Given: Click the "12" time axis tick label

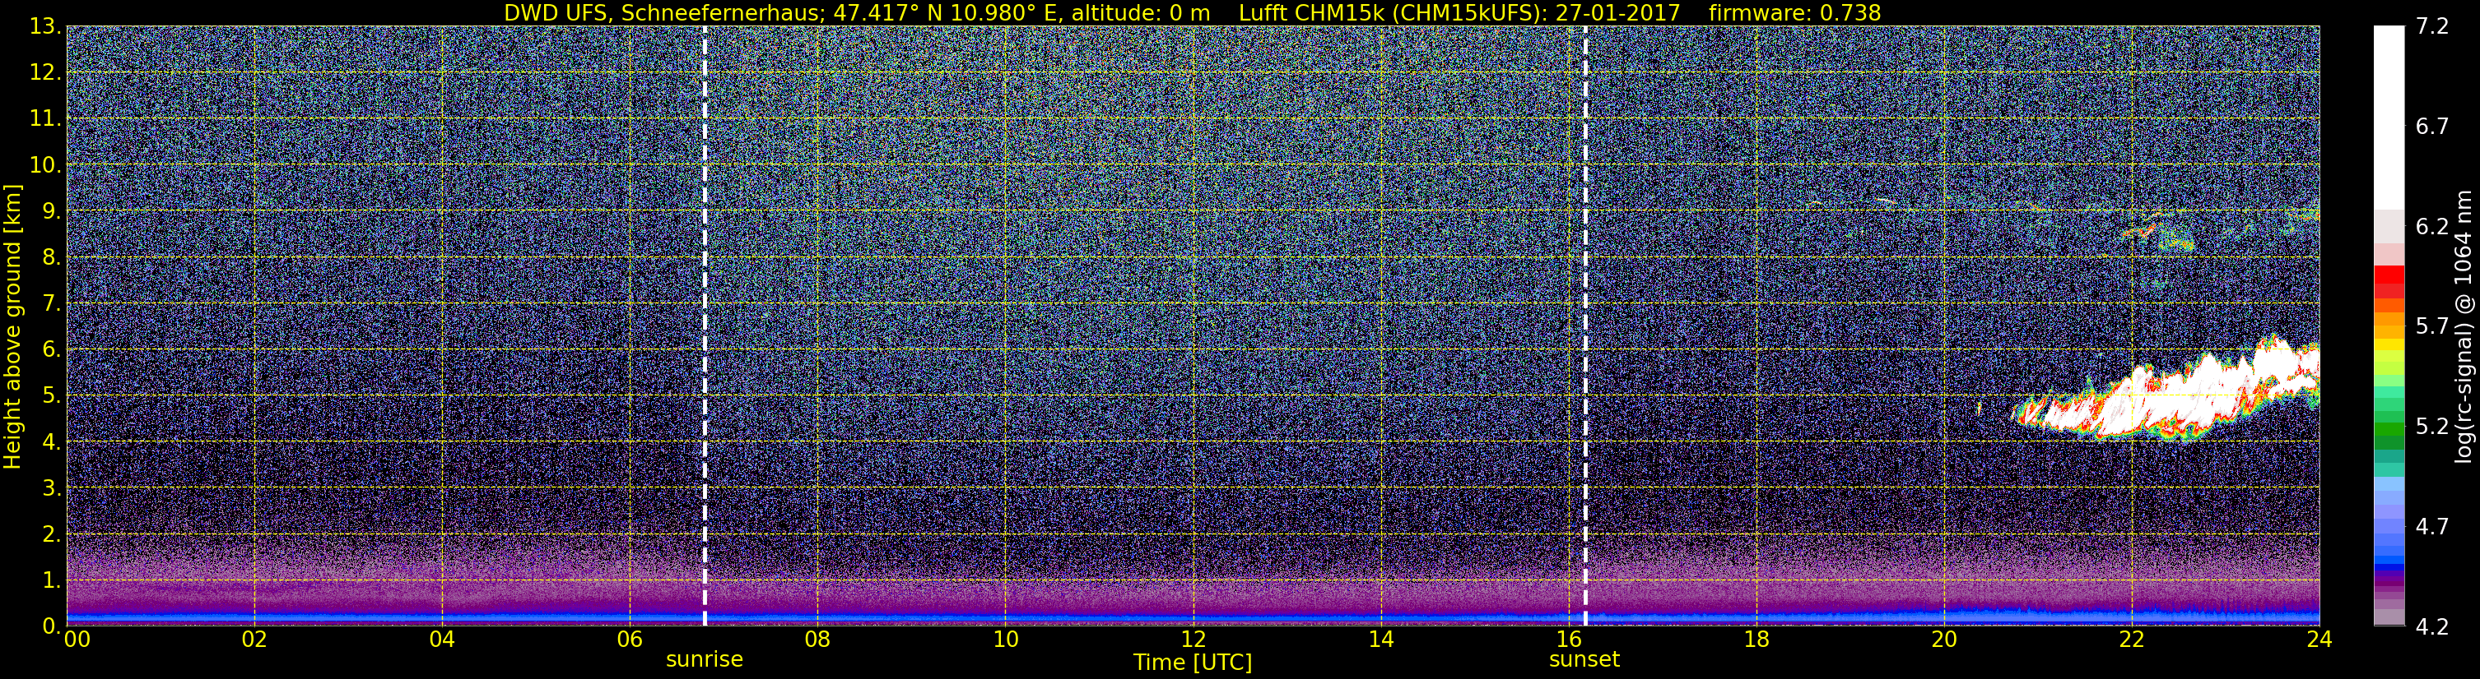Looking at the screenshot, I should pyautogui.click(x=1193, y=640).
